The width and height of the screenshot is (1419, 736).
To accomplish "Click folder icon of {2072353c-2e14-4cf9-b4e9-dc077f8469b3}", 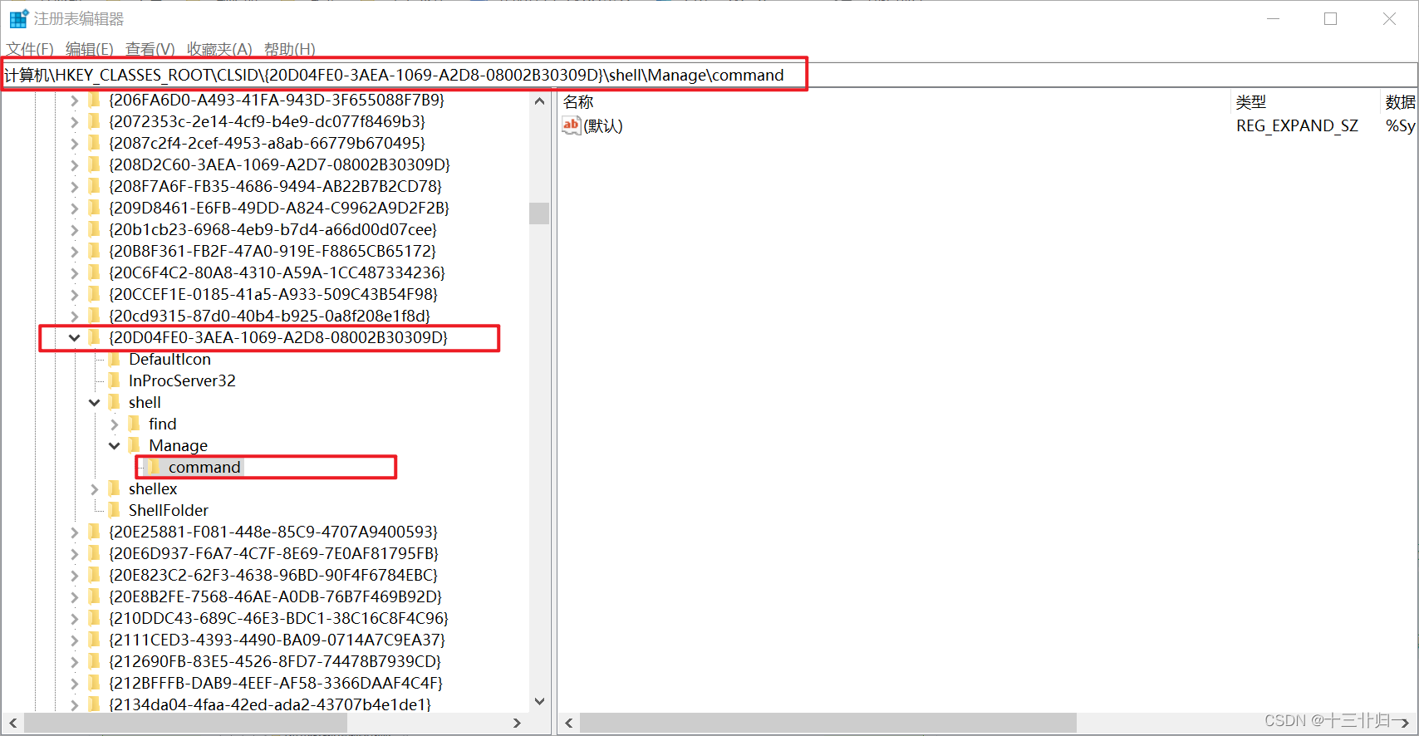I will (x=94, y=121).
